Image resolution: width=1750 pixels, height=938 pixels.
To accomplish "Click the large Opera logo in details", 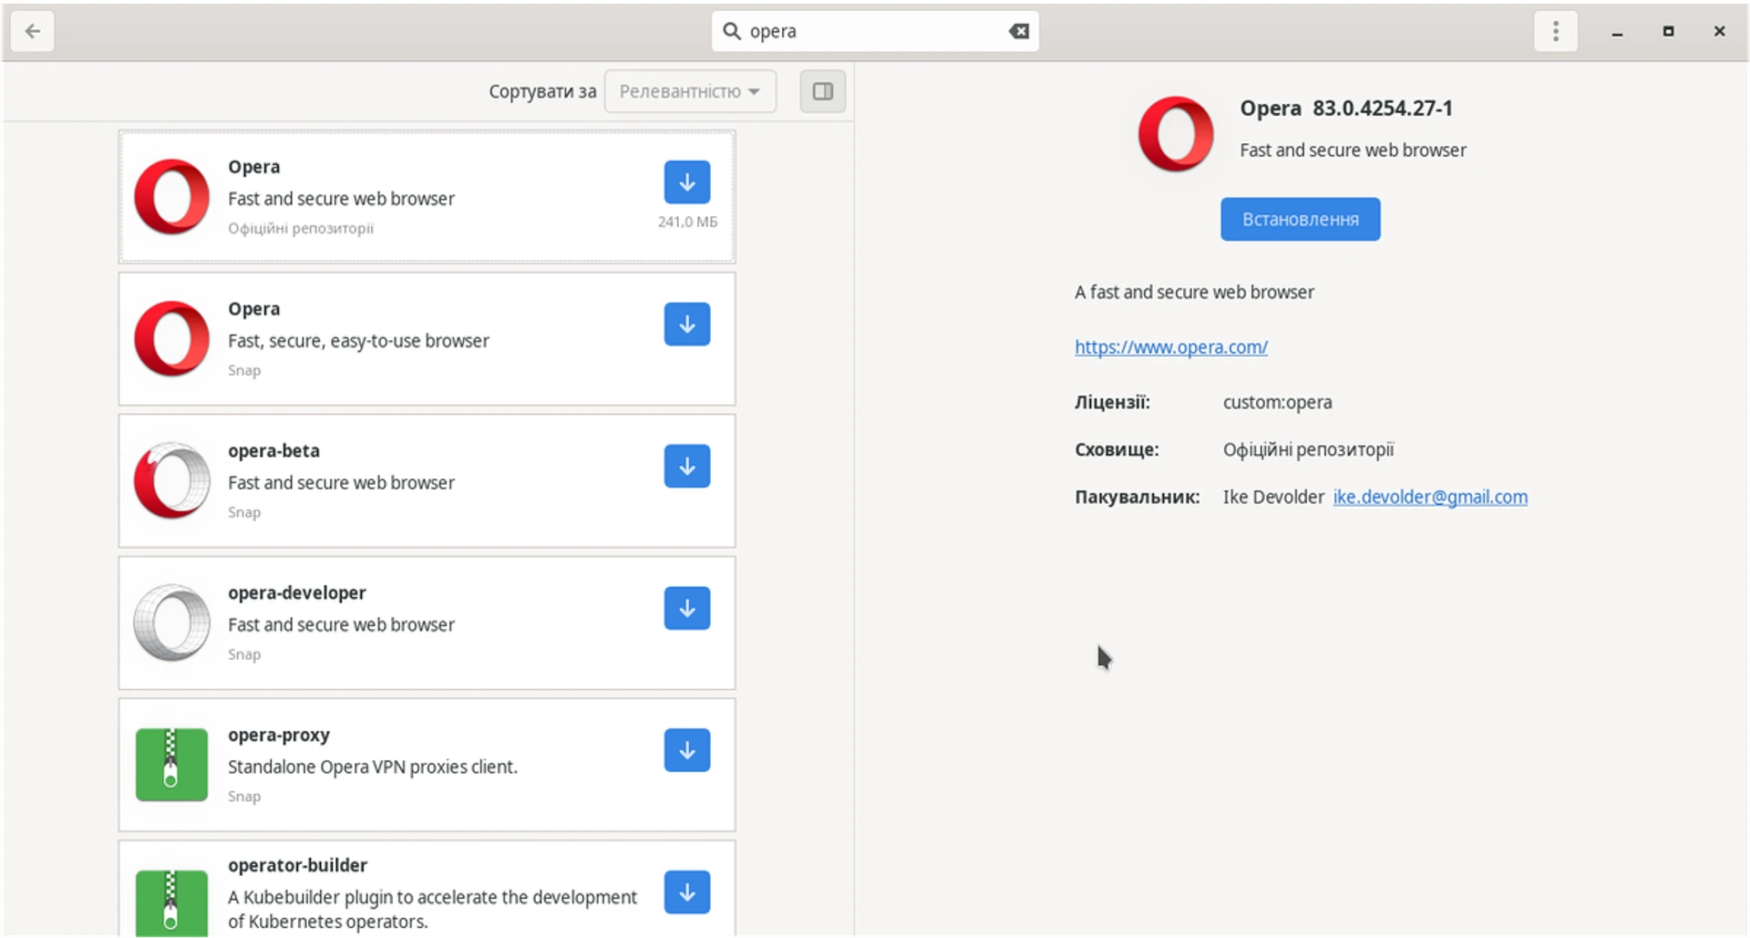I will 1176,134.
